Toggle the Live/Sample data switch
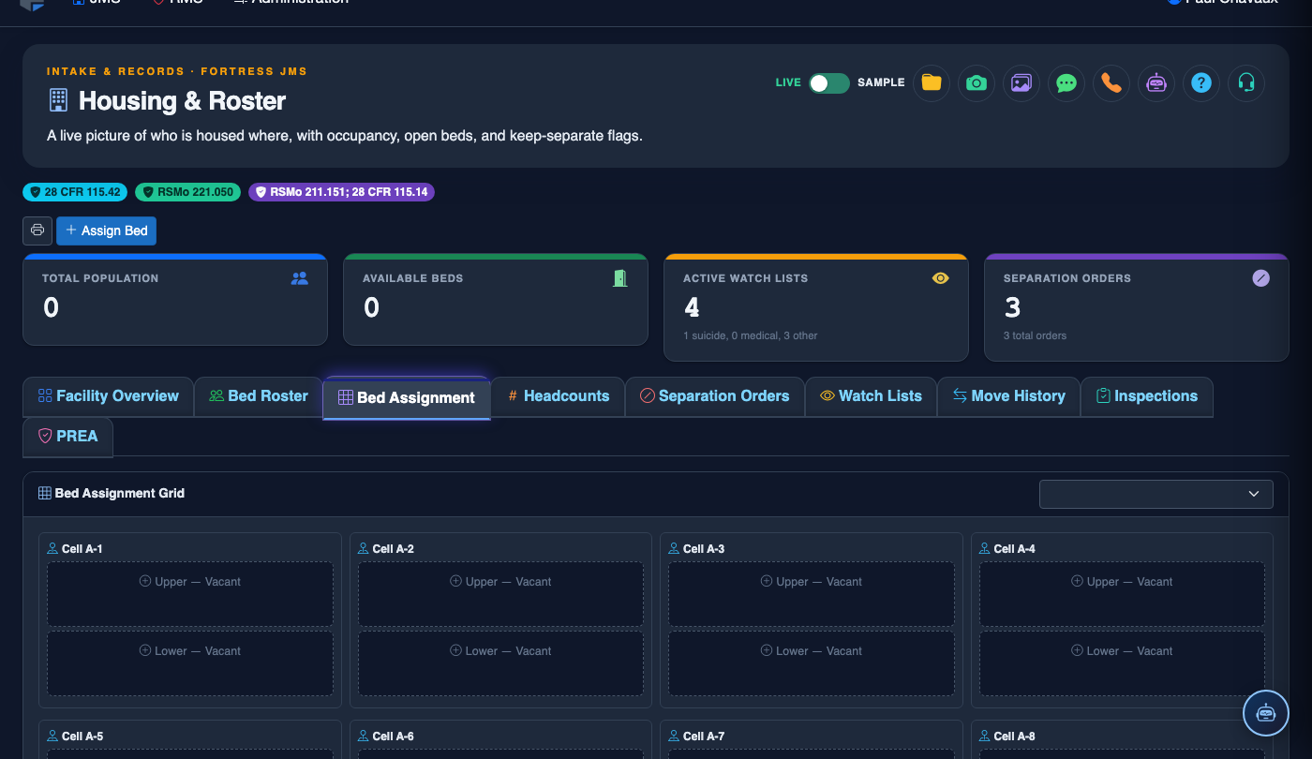The width and height of the screenshot is (1312, 759). coord(829,82)
